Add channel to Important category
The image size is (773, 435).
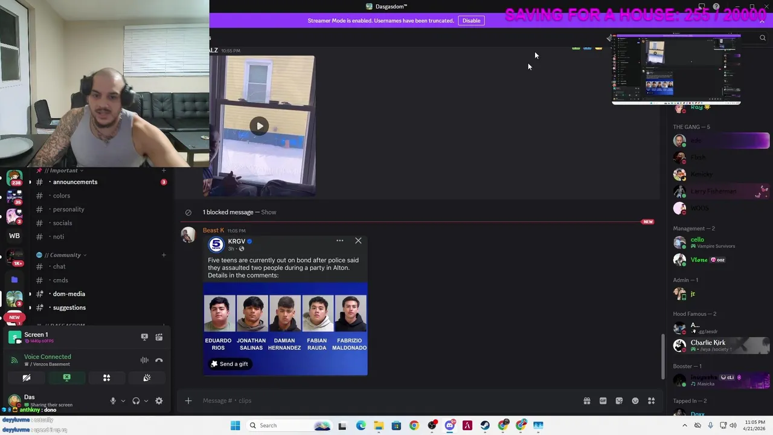(163, 170)
